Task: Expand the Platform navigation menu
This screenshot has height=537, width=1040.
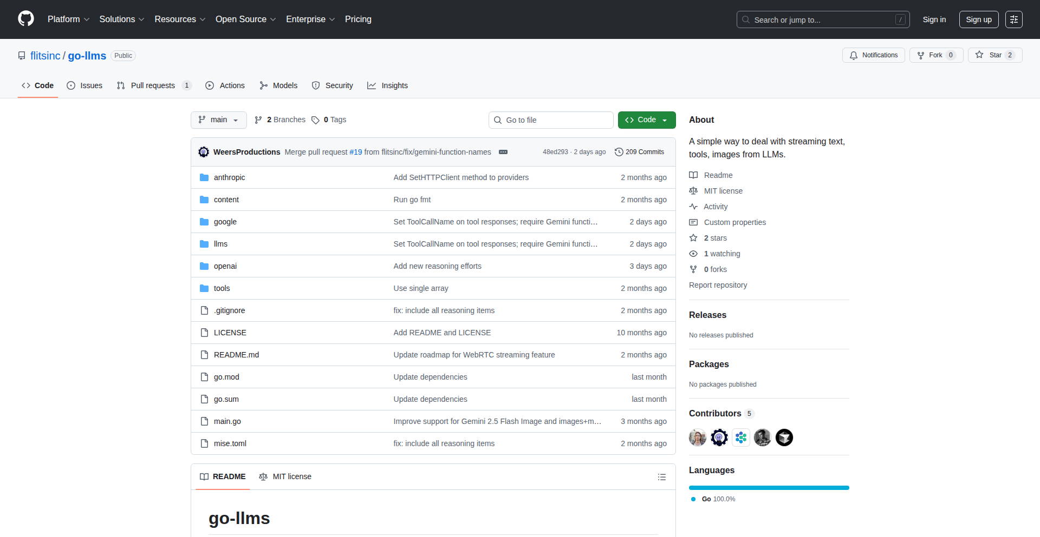Action: pos(68,19)
